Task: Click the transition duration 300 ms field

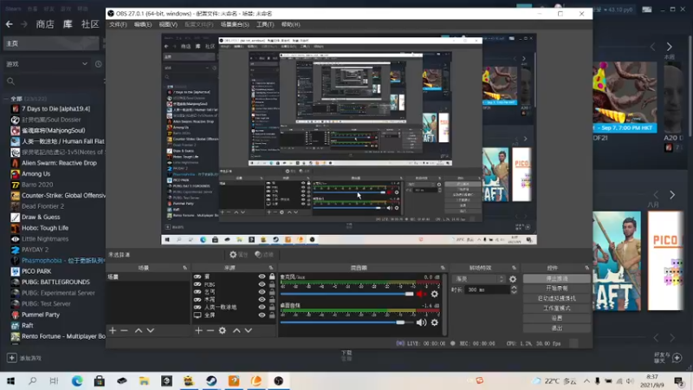Action: click(x=486, y=289)
